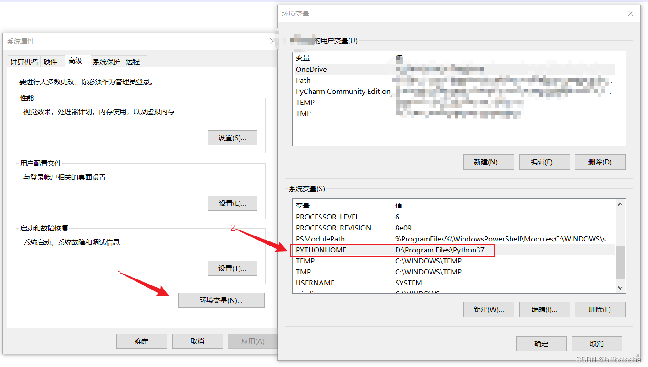This screenshot has width=648, height=367.
Task: Select the PYTHONHOME system variable
Action: pos(454,250)
